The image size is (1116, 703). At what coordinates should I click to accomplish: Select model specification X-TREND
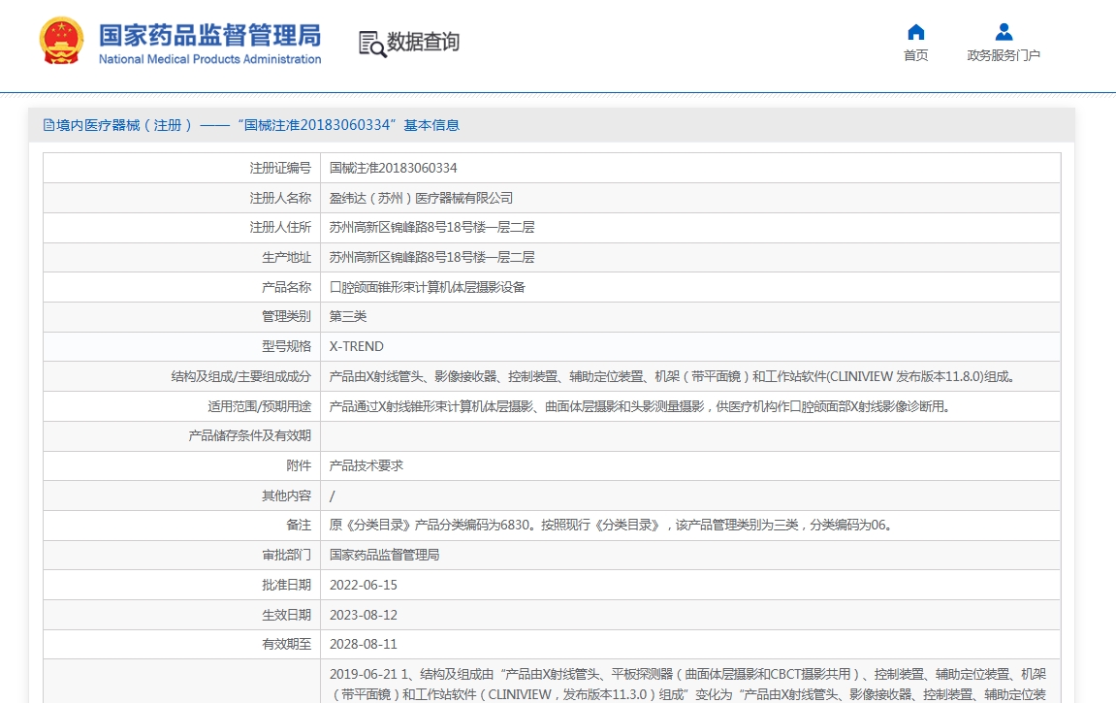357,346
